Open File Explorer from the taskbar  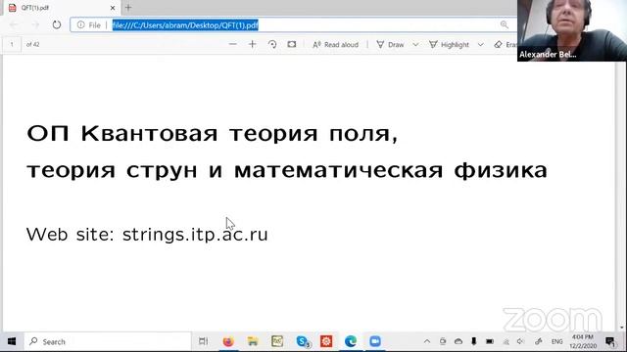253,341
